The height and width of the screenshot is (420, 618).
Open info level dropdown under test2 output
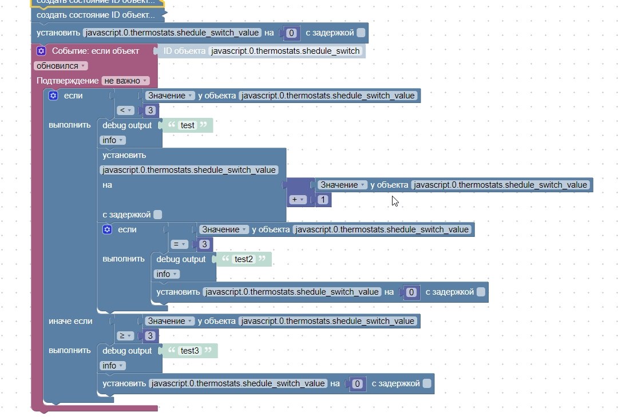[x=167, y=274]
